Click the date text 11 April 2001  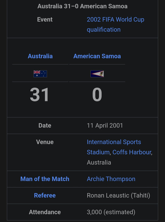coord(105,126)
